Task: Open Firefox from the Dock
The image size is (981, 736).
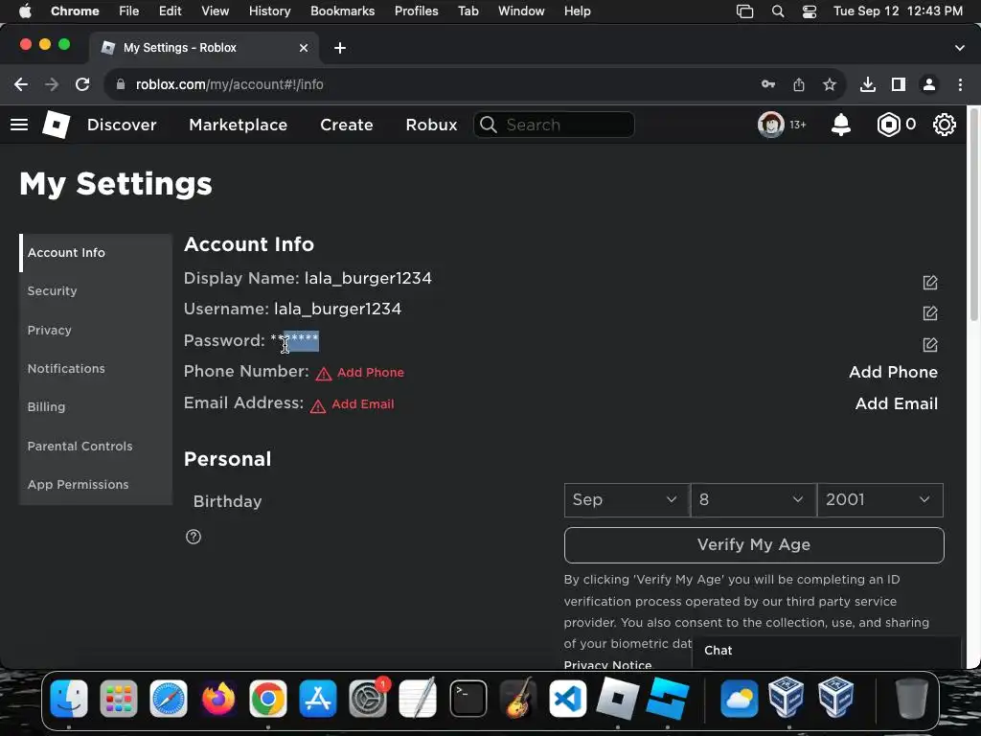Action: click(218, 699)
